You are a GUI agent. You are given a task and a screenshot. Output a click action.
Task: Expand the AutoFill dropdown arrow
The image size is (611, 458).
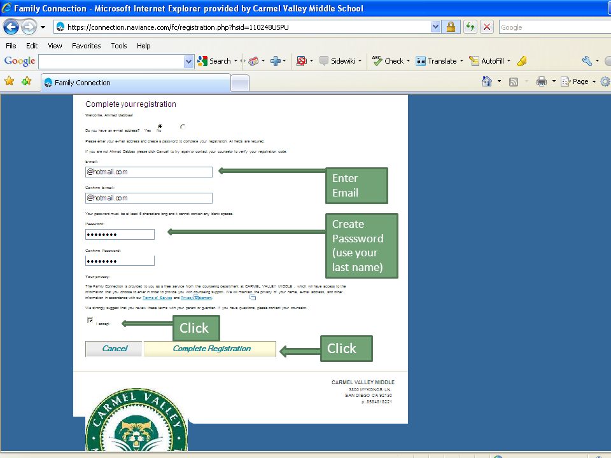pyautogui.click(x=509, y=61)
